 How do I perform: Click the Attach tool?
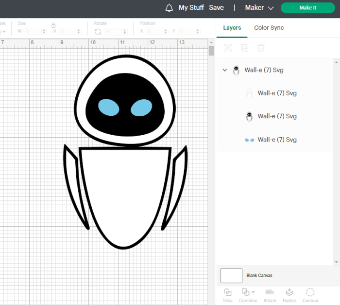coord(270,295)
